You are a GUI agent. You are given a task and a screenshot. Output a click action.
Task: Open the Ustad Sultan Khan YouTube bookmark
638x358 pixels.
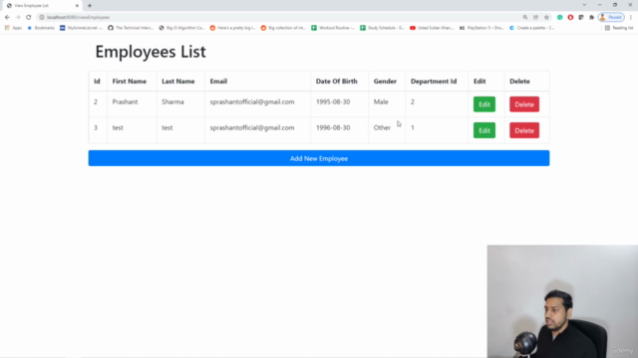(432, 28)
